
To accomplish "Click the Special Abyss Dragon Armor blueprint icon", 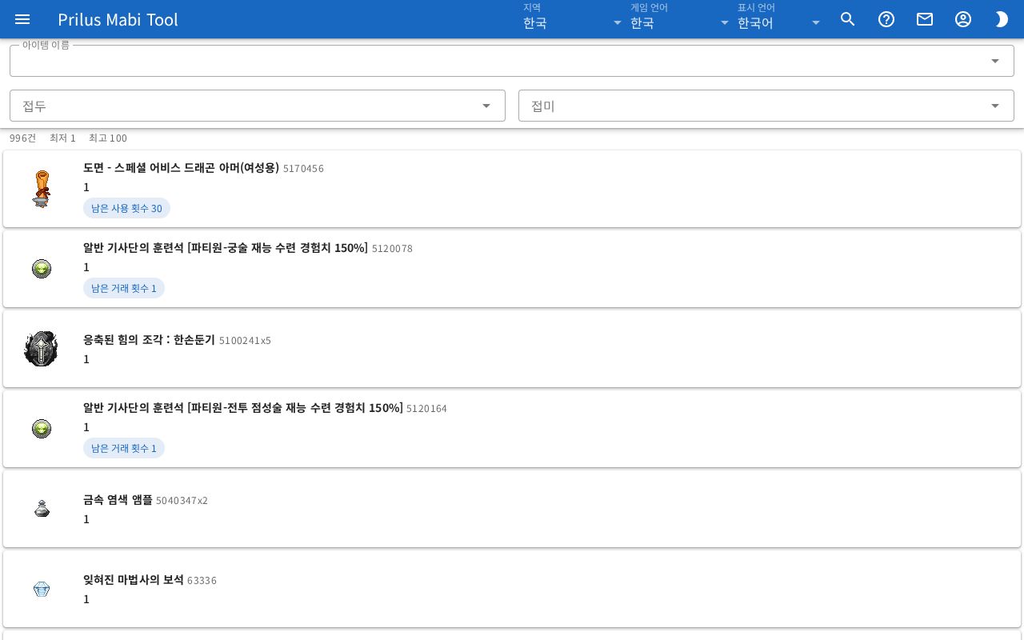I will pyautogui.click(x=42, y=189).
